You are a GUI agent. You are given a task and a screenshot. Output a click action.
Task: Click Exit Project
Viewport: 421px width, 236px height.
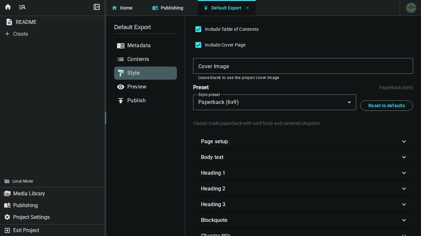[52, 230]
